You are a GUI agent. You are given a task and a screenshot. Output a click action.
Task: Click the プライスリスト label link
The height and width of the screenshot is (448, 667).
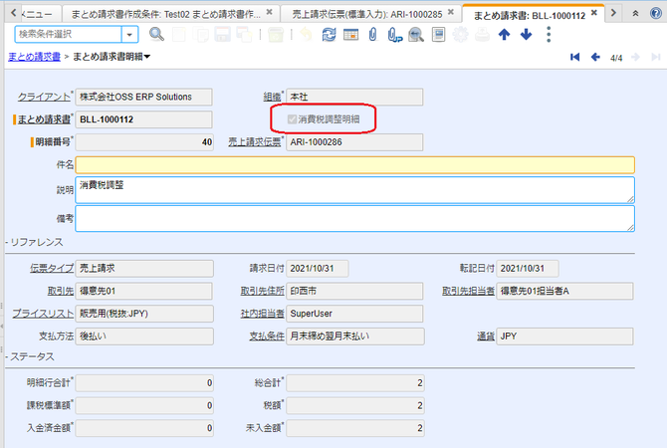[x=43, y=314]
